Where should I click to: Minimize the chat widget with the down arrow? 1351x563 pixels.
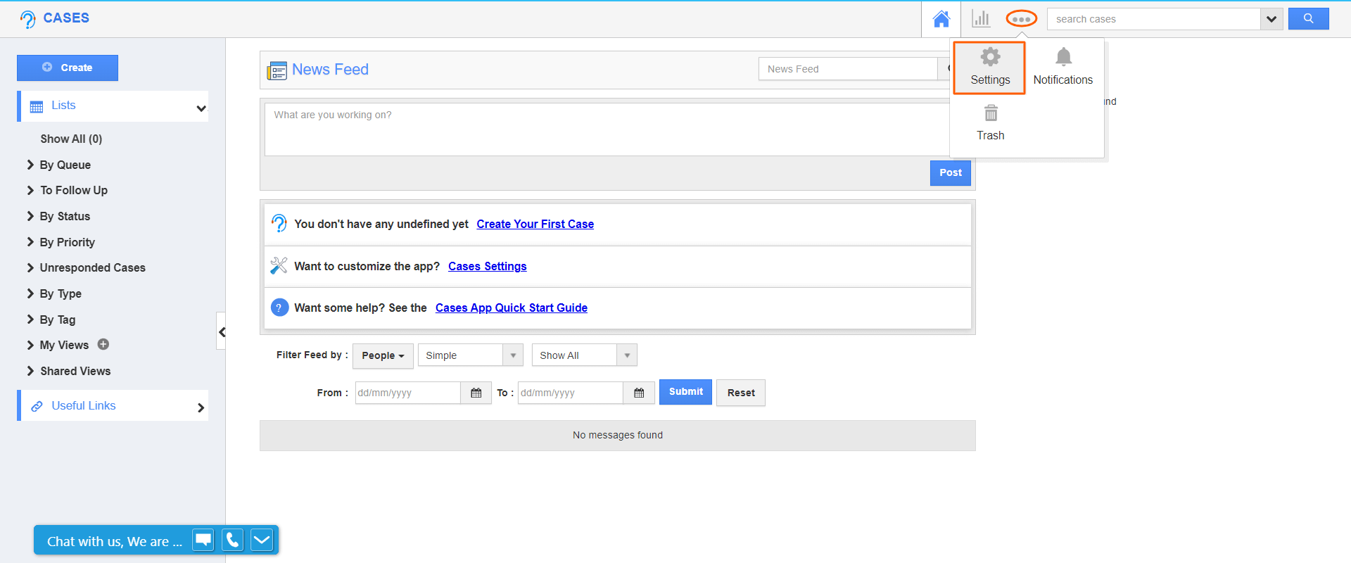pos(261,540)
